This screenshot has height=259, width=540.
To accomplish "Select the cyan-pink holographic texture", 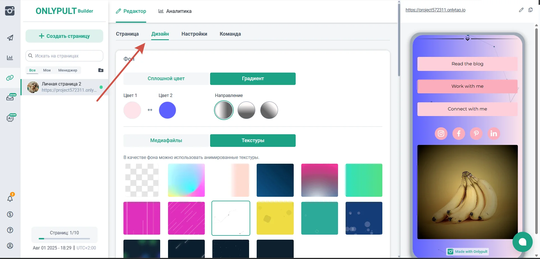I will point(187,180).
